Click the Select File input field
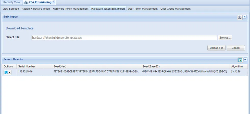Viewport: 250px width, 114px height. [x=124, y=38]
